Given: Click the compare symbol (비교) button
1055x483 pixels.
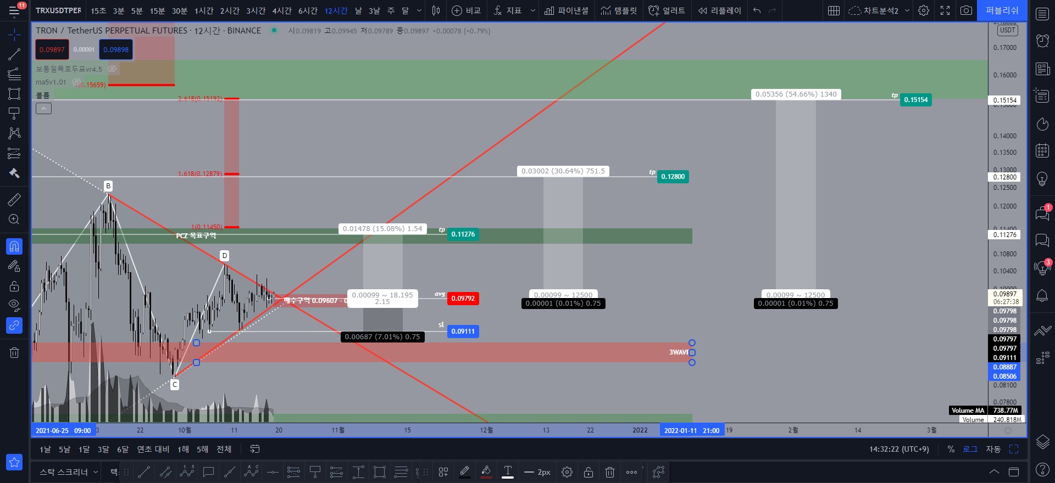Looking at the screenshot, I should [x=466, y=10].
